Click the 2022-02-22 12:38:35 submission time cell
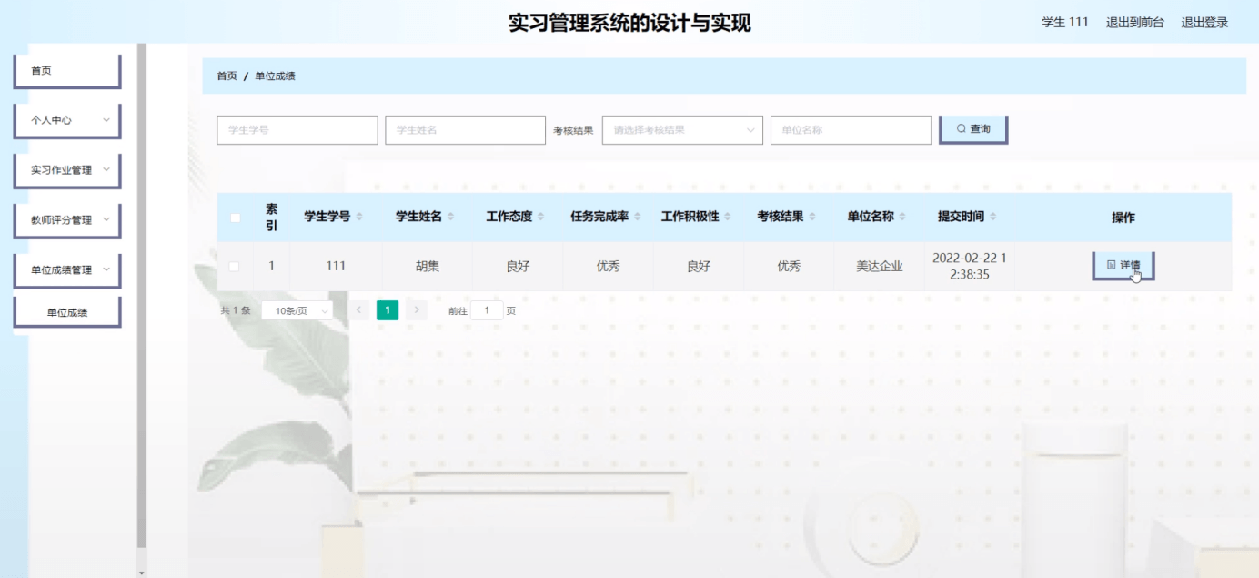Viewport: 1259px width, 578px height. [970, 266]
